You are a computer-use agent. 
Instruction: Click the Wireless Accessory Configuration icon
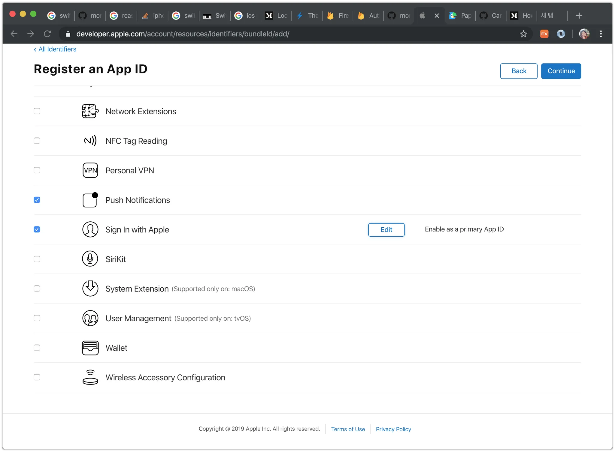tap(90, 377)
